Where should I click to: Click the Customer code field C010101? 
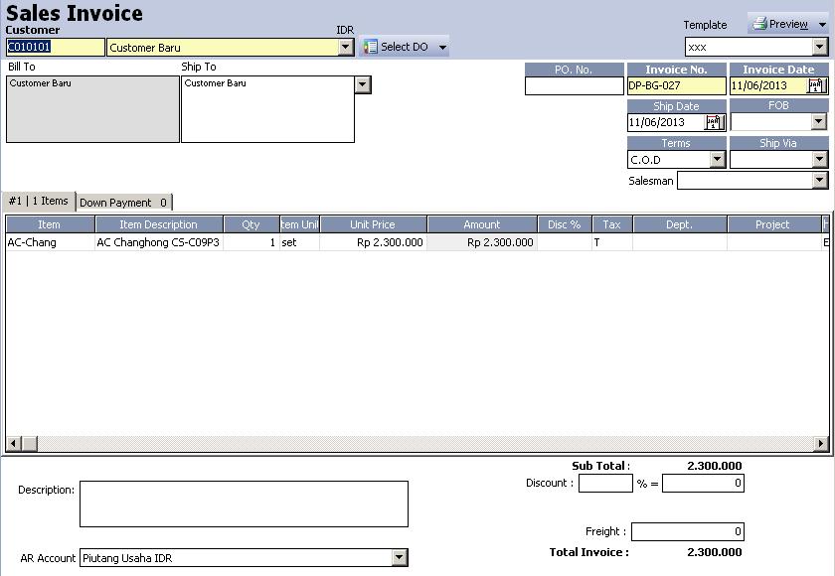point(56,48)
